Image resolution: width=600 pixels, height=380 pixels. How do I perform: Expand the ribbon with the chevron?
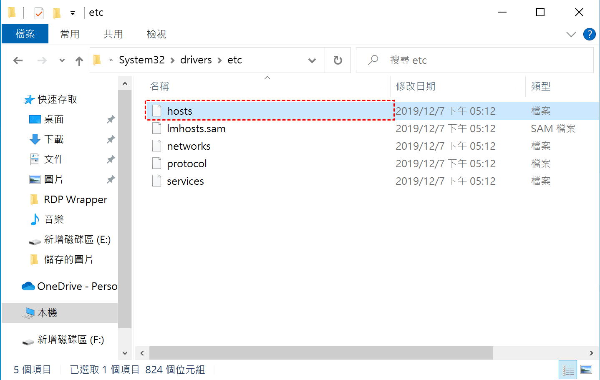(571, 34)
